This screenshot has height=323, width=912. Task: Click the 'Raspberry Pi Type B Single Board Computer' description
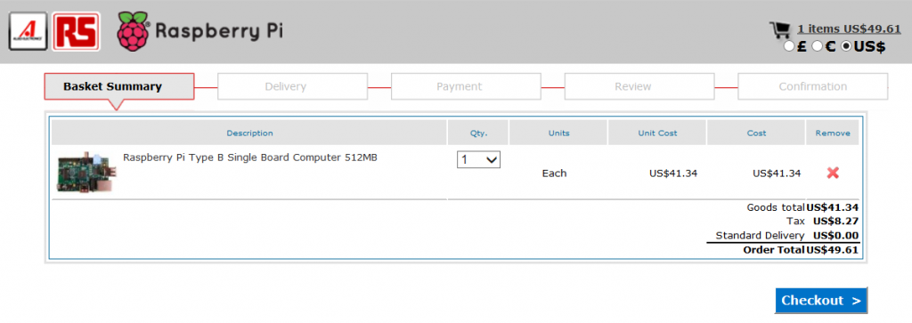[x=250, y=157]
